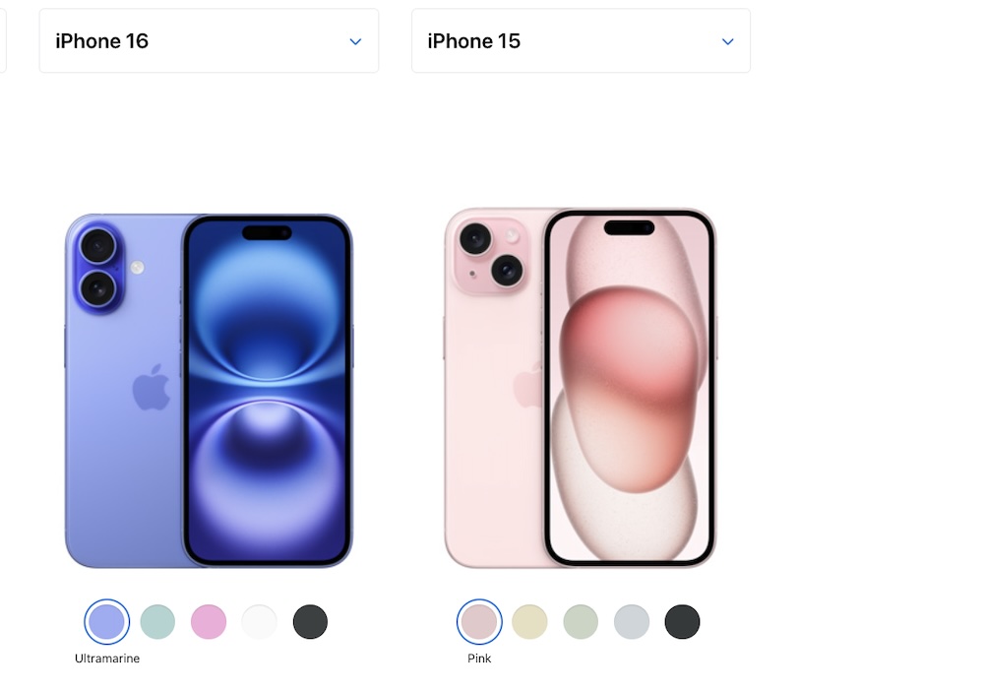
Task: Pick the yellow color swatch for iPhone 15
Action: 529,621
